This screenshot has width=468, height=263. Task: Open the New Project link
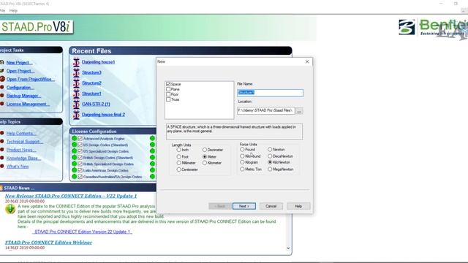(x=20, y=63)
